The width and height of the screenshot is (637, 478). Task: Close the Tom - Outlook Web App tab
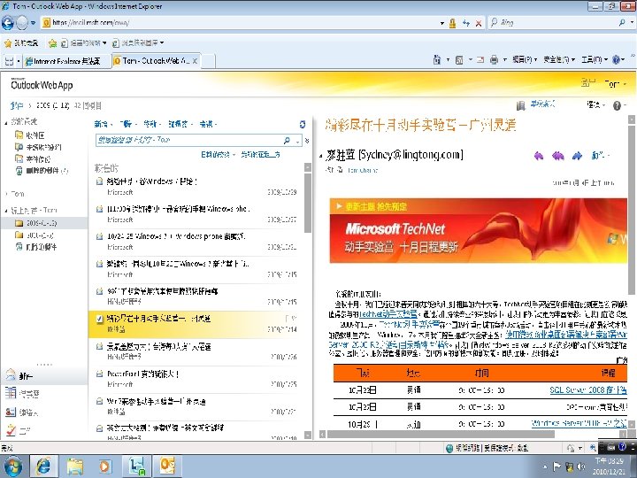195,61
